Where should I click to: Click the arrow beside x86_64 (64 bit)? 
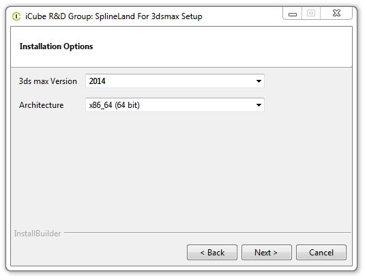[x=259, y=105]
